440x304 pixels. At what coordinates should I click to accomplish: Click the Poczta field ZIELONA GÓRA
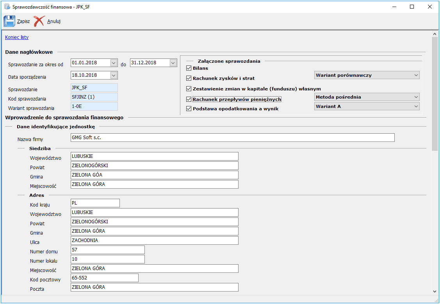click(x=155, y=287)
